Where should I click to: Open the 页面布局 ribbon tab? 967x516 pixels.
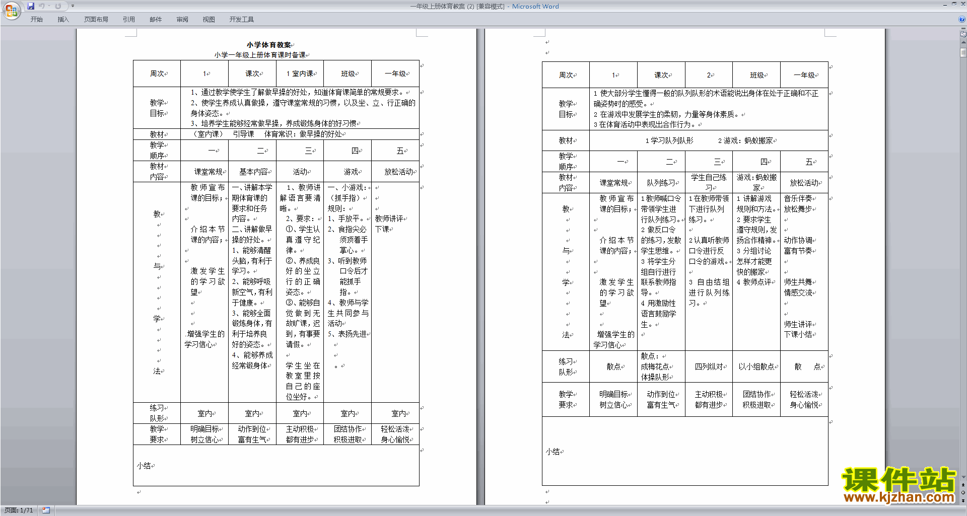pos(96,19)
